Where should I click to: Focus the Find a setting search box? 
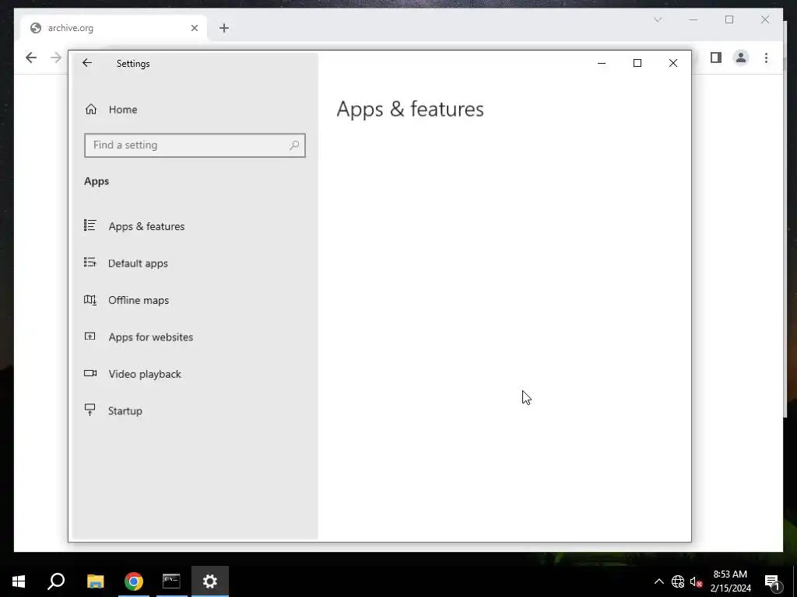(195, 145)
